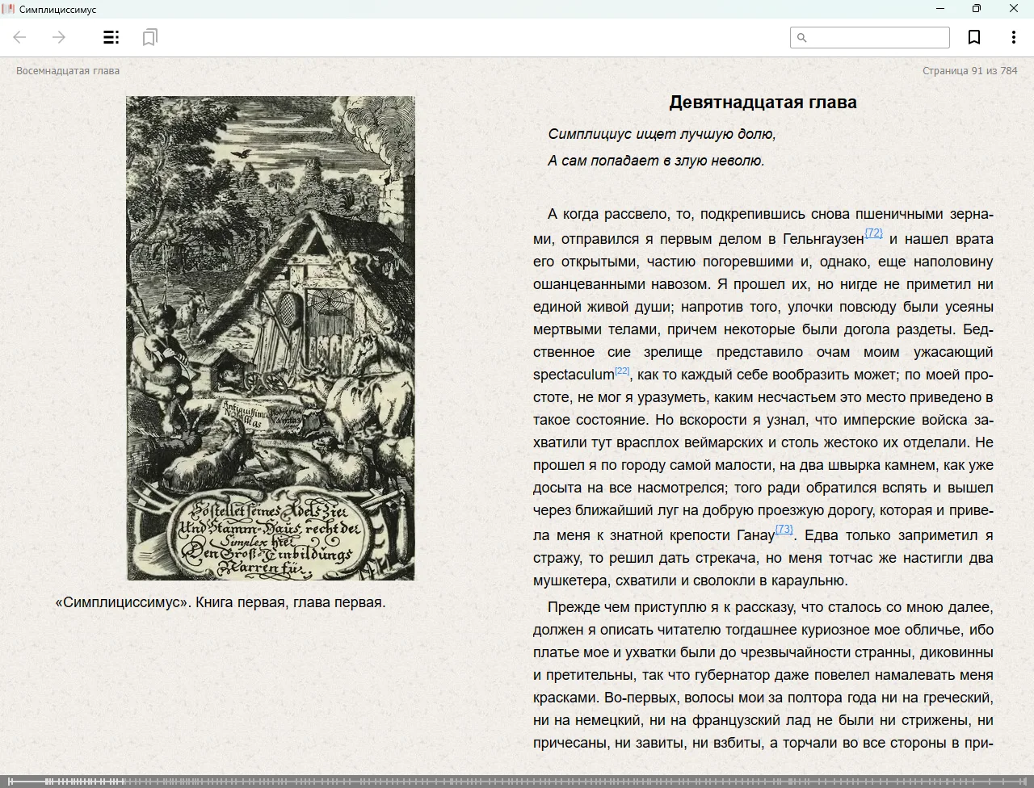Open the three-dot options menu
This screenshot has width=1034, height=788.
1013,37
